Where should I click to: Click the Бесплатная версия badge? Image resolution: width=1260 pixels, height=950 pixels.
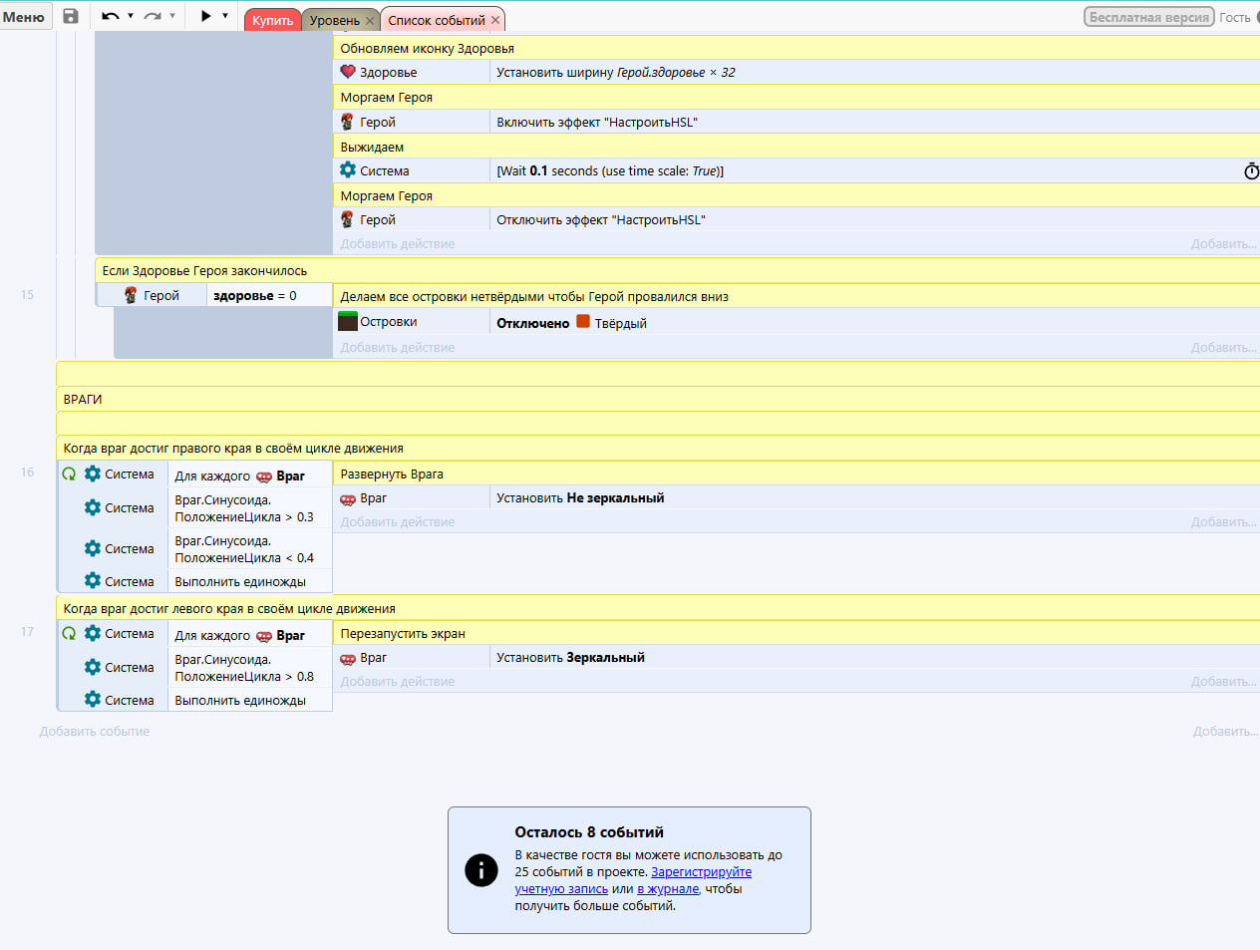click(1148, 17)
